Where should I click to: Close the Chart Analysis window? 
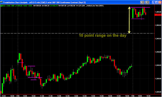click(x=160, y=2)
